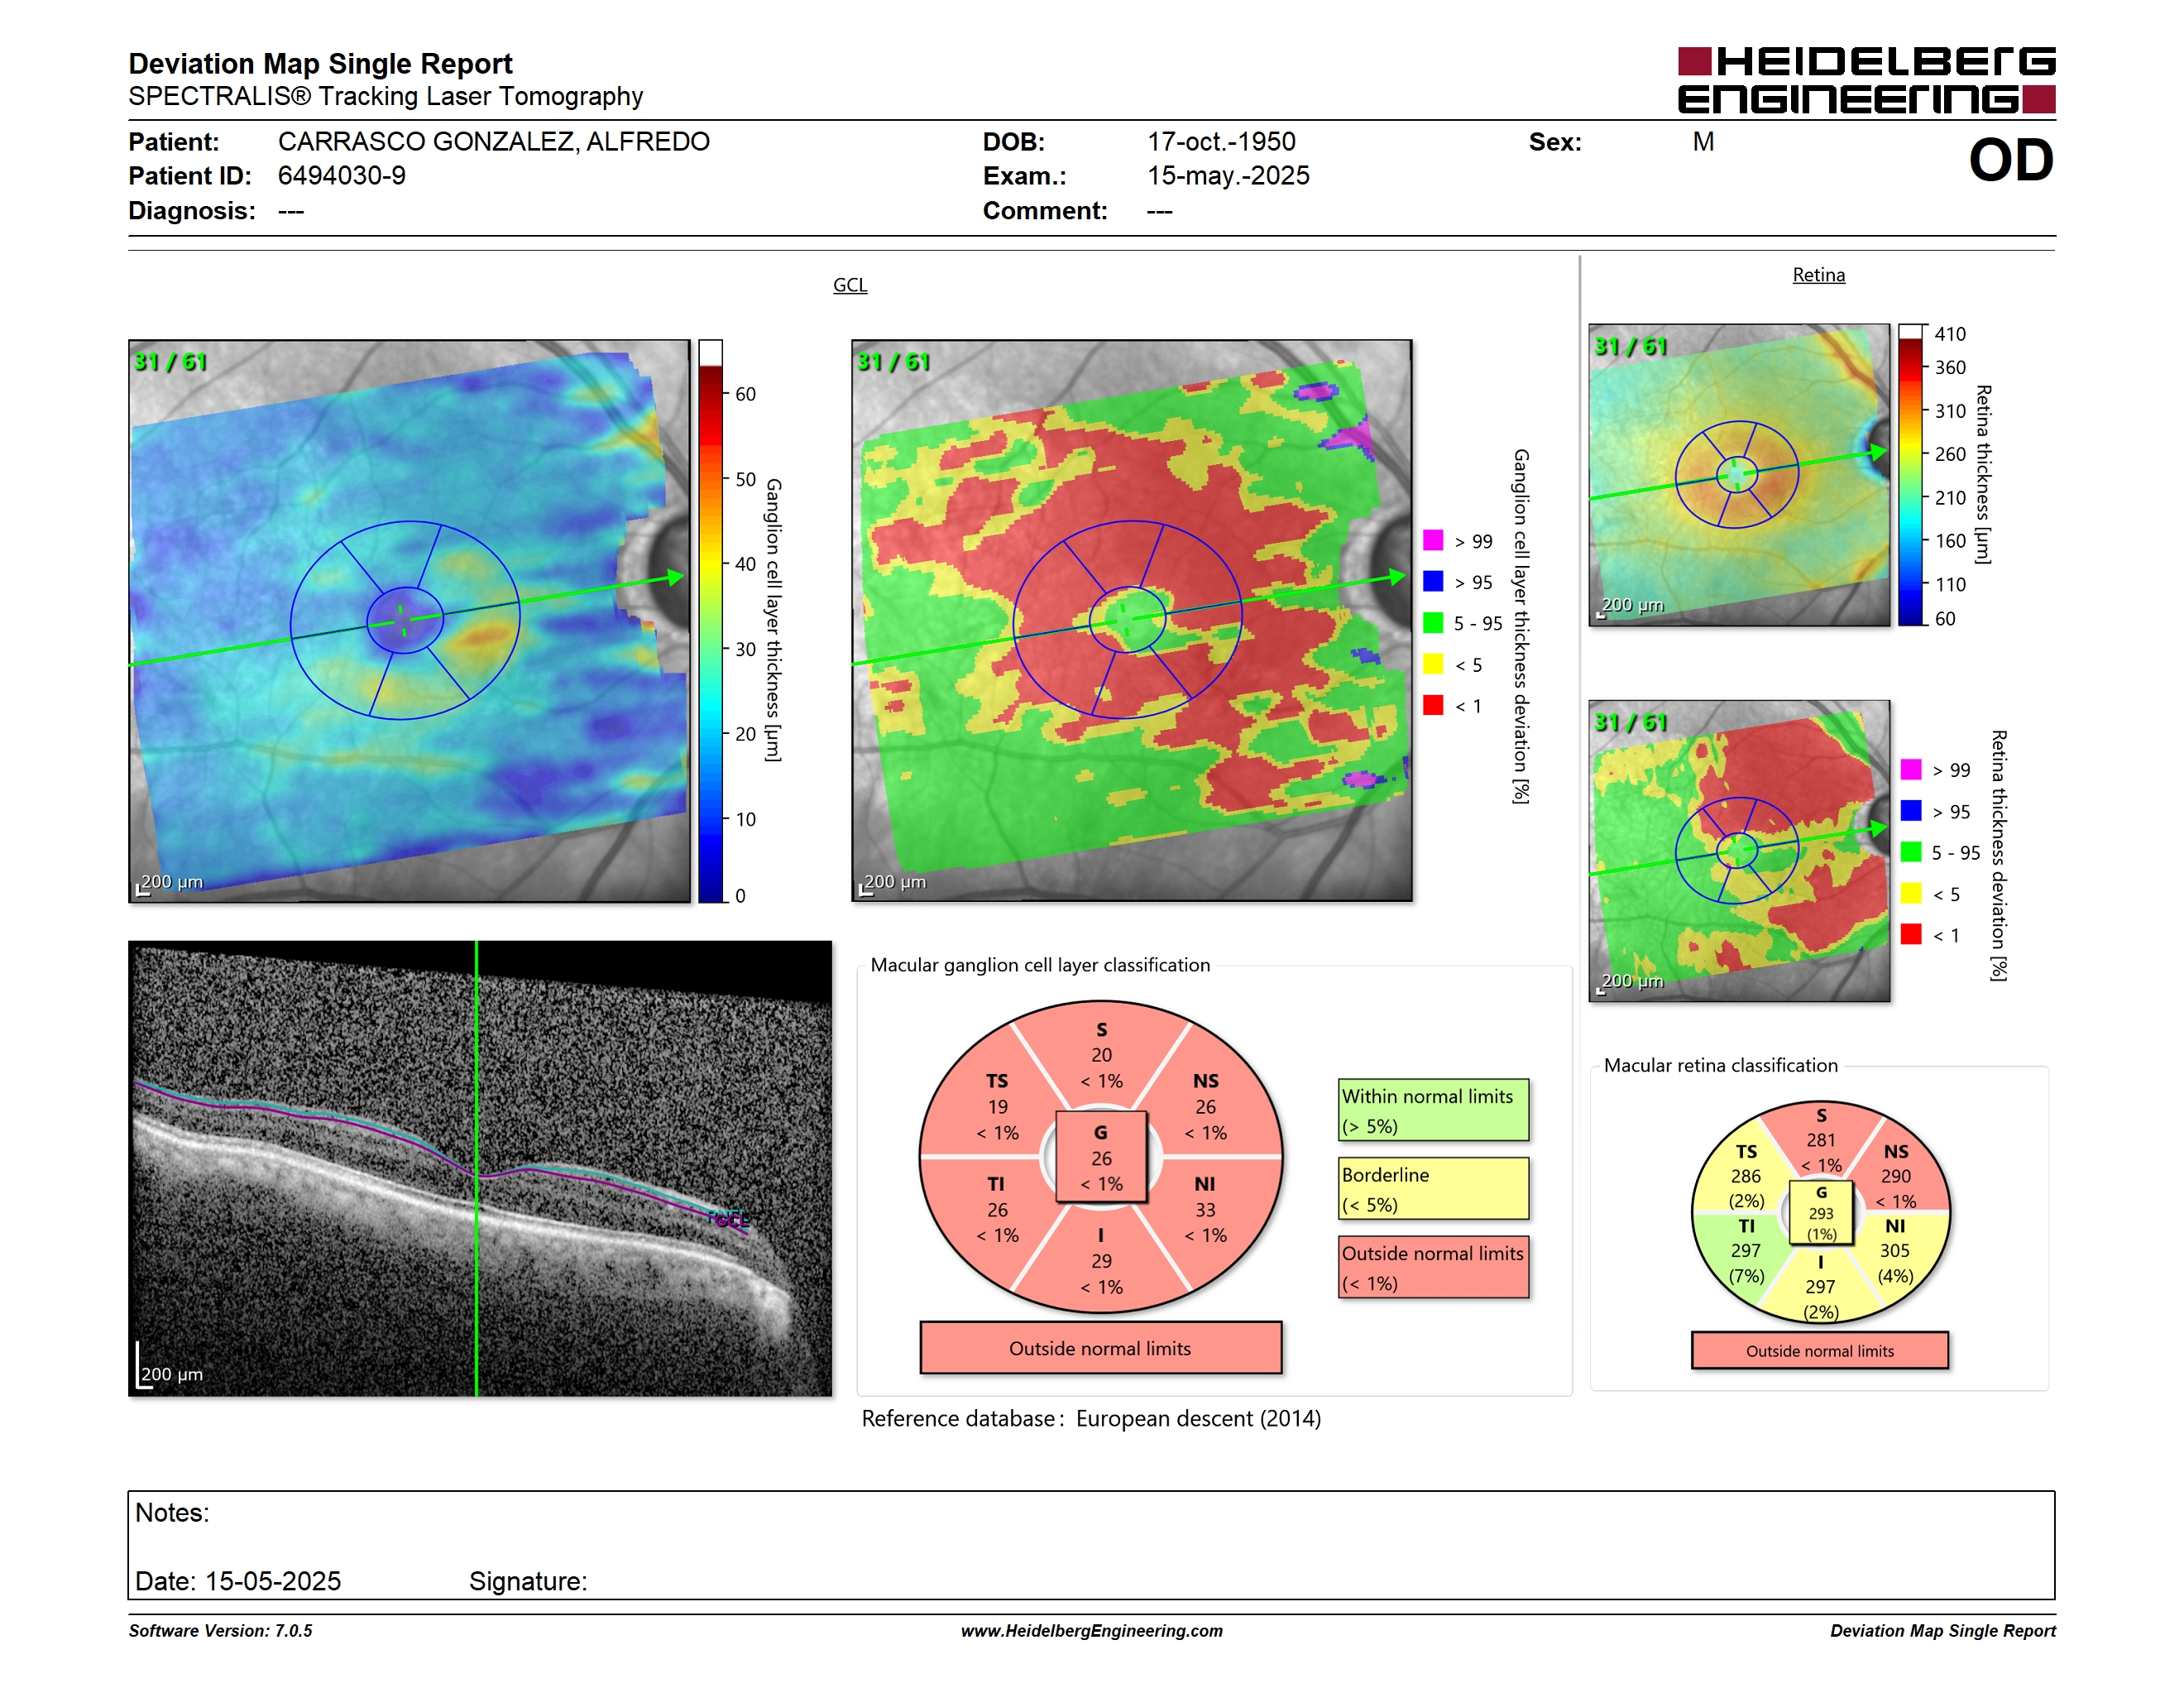Select the S sector 281 in retina chart

(x=1821, y=1140)
